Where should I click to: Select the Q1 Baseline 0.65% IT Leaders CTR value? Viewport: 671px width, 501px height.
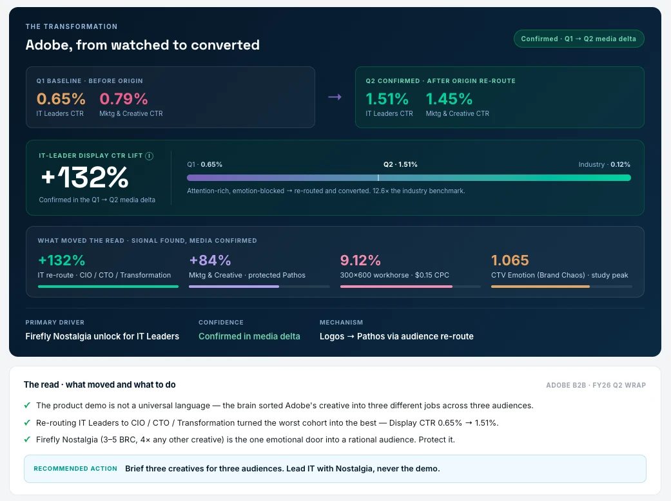61,99
